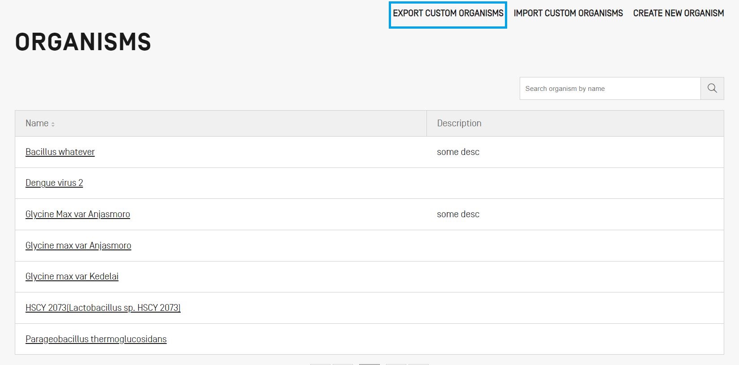Click the search magnifier icon
This screenshot has width=739, height=365.
click(712, 88)
